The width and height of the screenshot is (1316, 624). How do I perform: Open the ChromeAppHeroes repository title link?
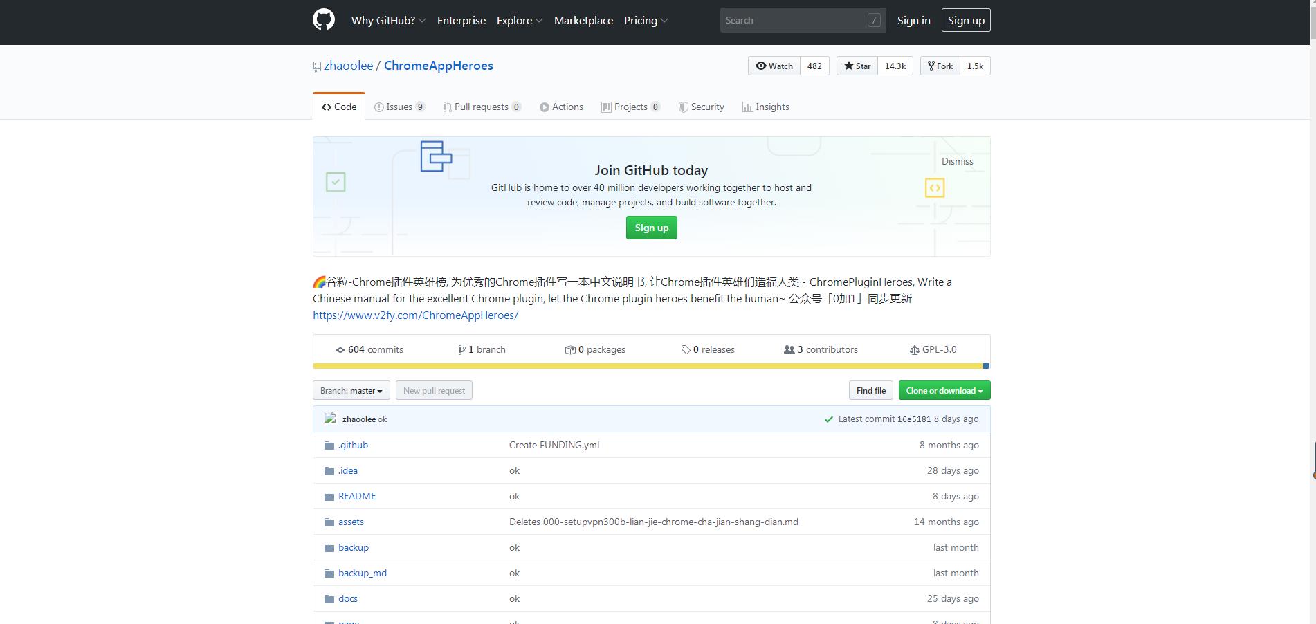click(439, 66)
